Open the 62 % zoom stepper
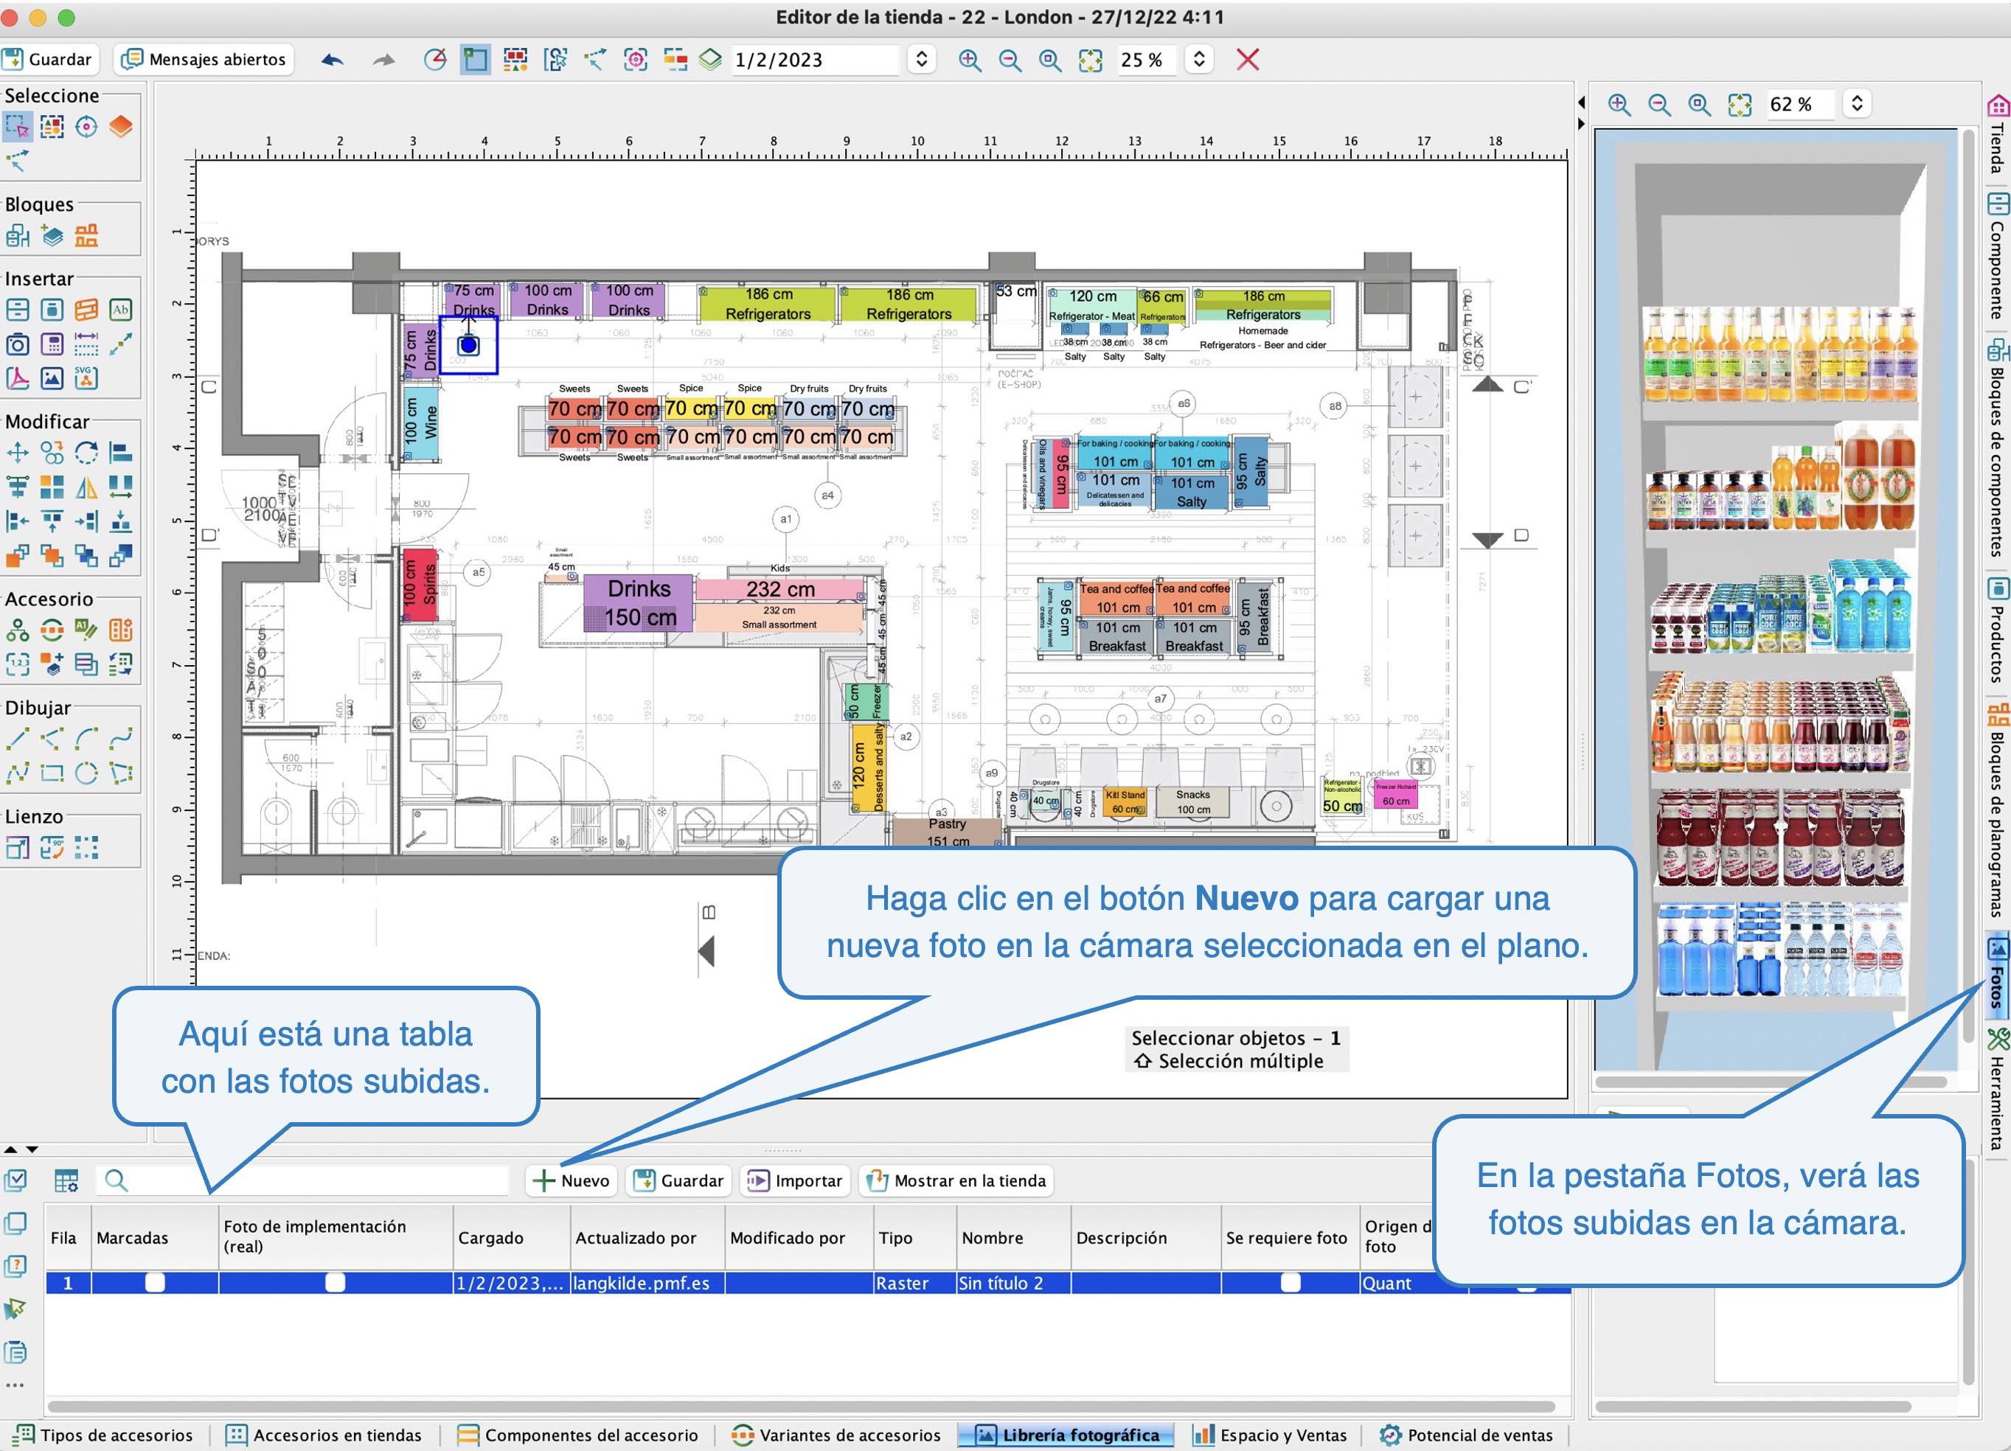 (x=1857, y=104)
